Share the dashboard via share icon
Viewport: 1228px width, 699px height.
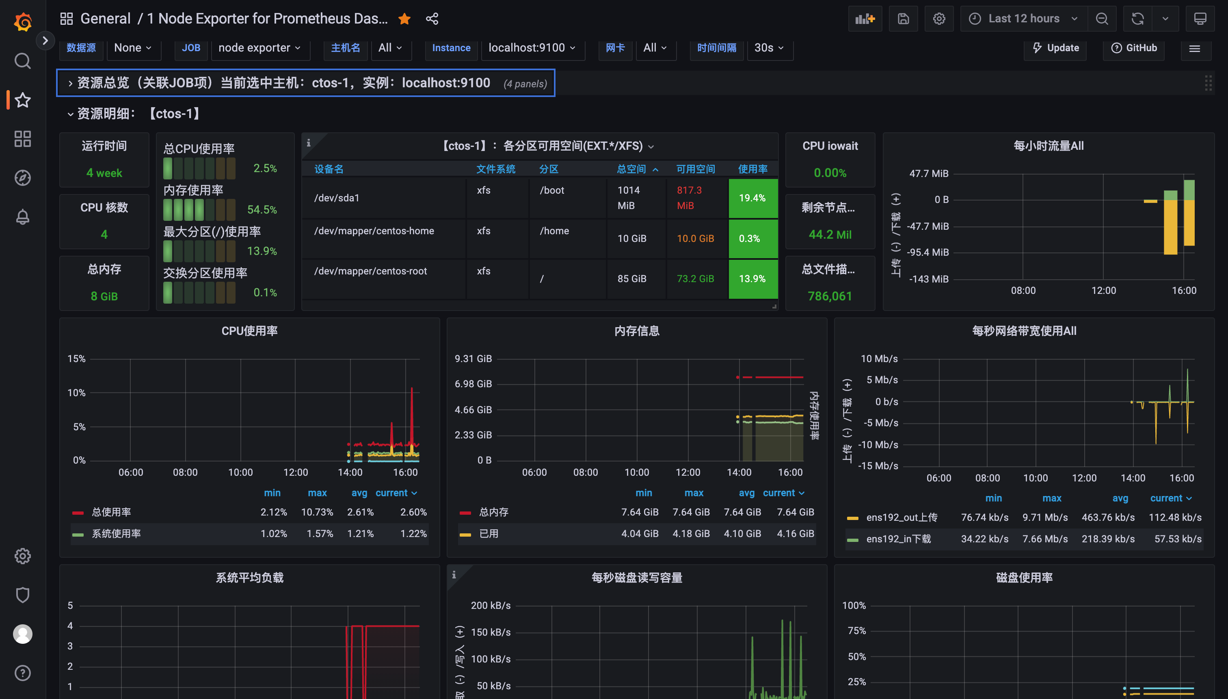tap(432, 19)
